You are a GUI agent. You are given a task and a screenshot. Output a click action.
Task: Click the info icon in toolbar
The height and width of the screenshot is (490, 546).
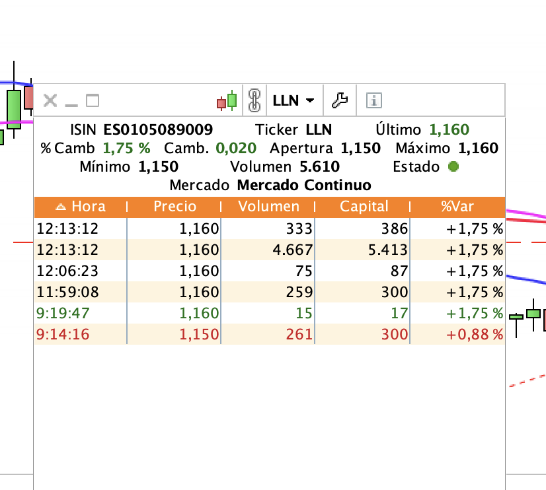(374, 101)
